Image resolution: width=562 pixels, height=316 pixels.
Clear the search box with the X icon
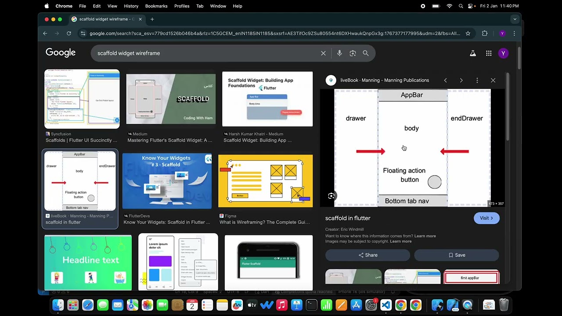[323, 53]
